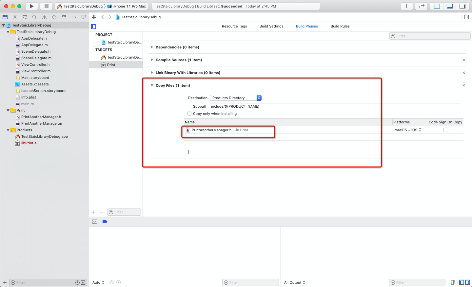472x287 pixels.
Task: Add a new build phase
Action: point(147,36)
